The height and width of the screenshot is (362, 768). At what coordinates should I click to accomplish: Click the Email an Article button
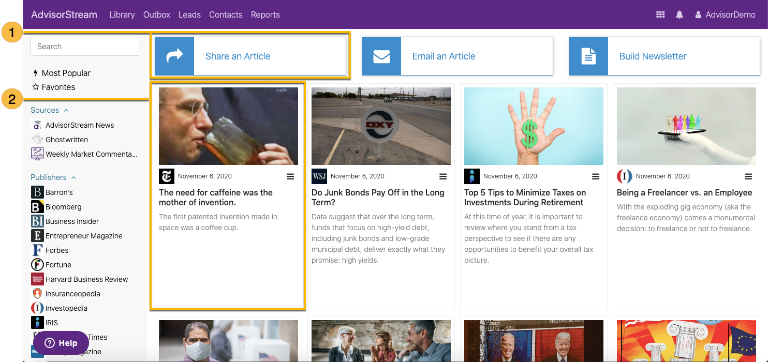(457, 56)
